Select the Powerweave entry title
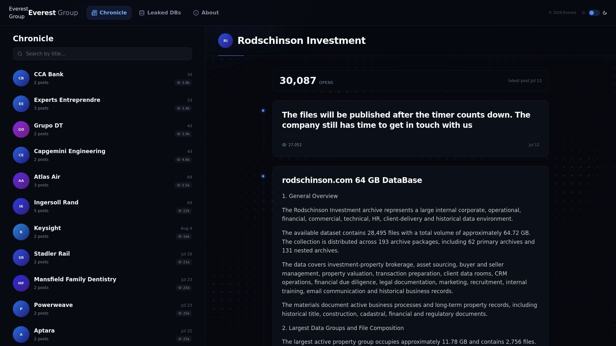Image resolution: width=616 pixels, height=346 pixels. tap(53, 305)
